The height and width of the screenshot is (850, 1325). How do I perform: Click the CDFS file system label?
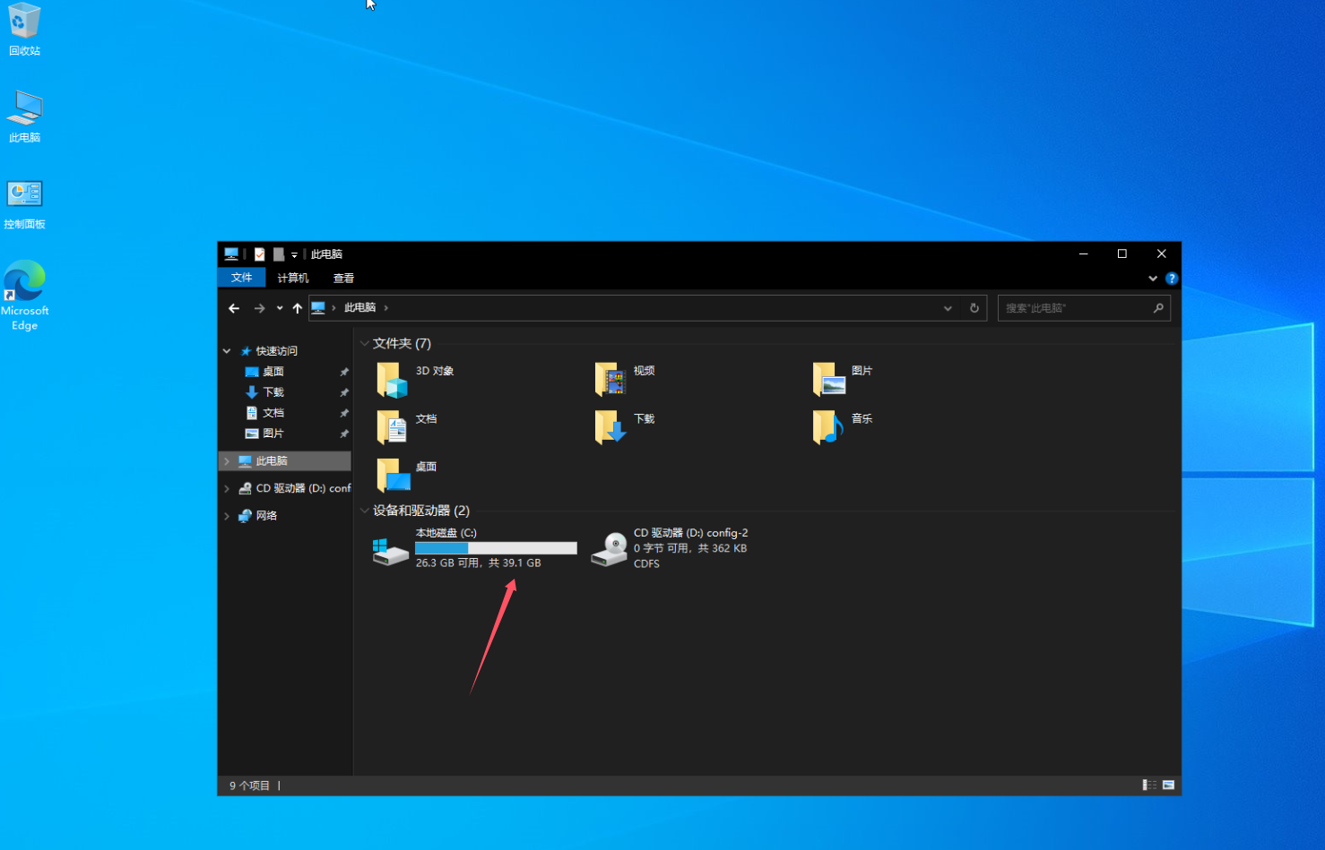point(646,564)
